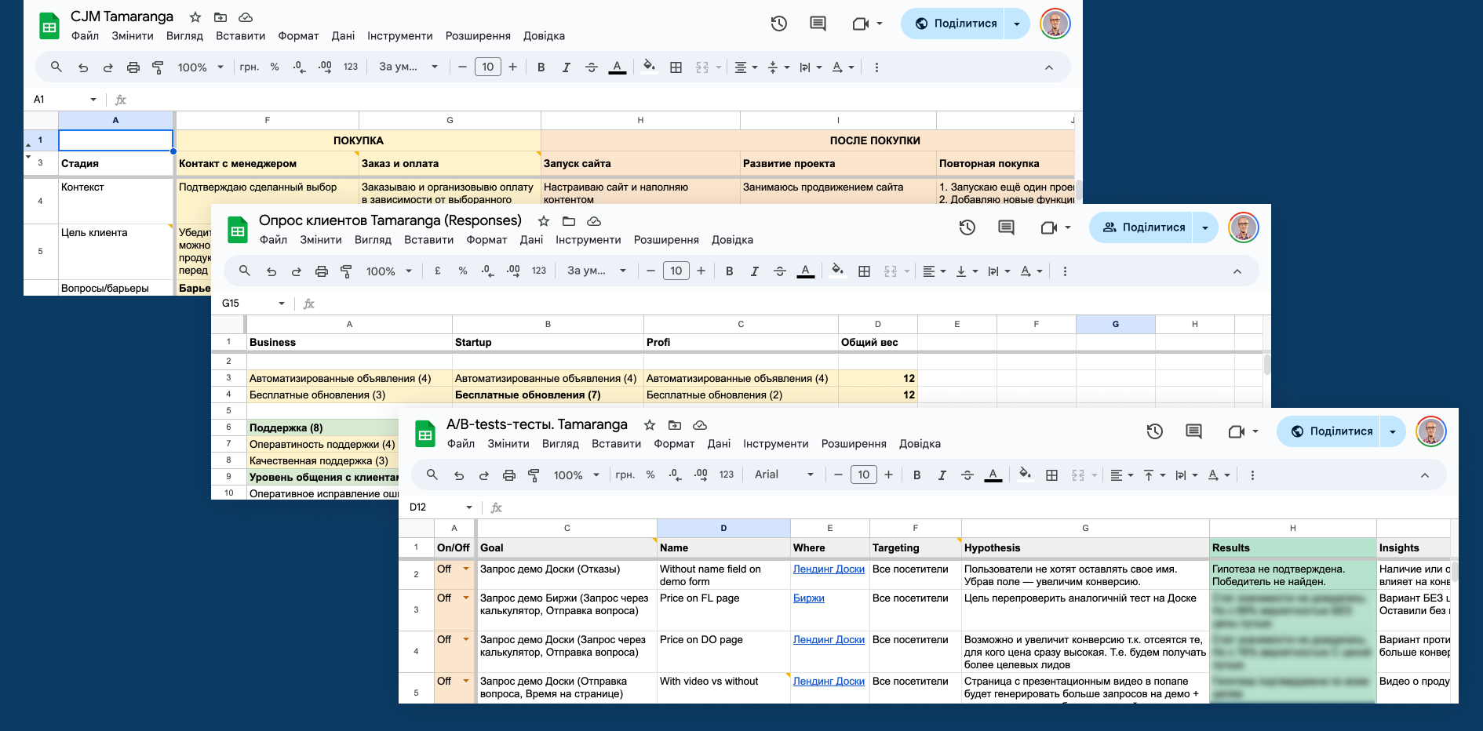Toggle italic in A/B-tests toolbar
This screenshot has height=731, width=1483.
click(942, 475)
